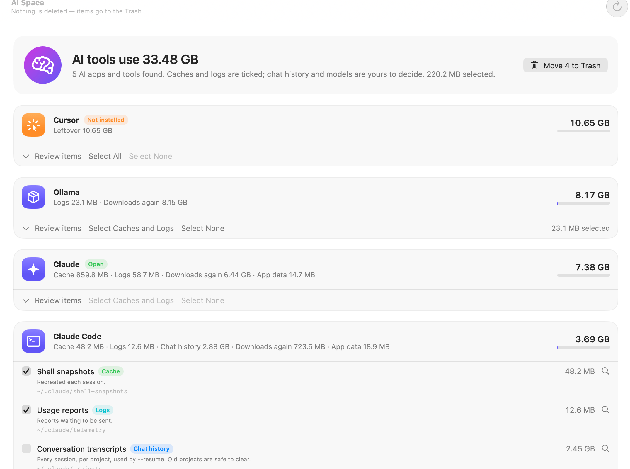Expand Review items under Claude
630x469 pixels.
point(52,300)
